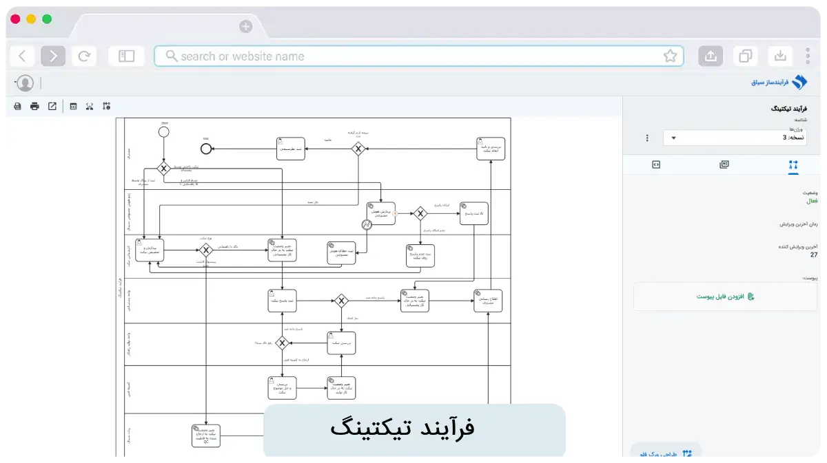Go back with the browser back arrow
This screenshot has width=827, height=463.
click(x=23, y=56)
